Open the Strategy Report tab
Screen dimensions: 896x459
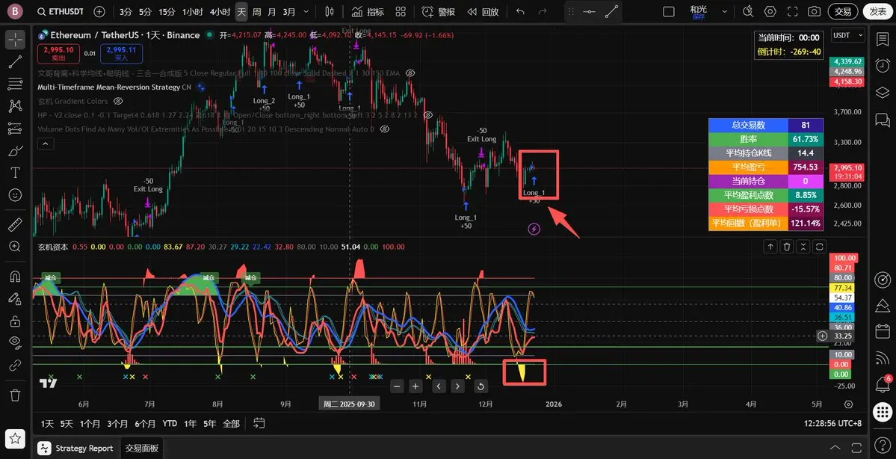coord(77,448)
